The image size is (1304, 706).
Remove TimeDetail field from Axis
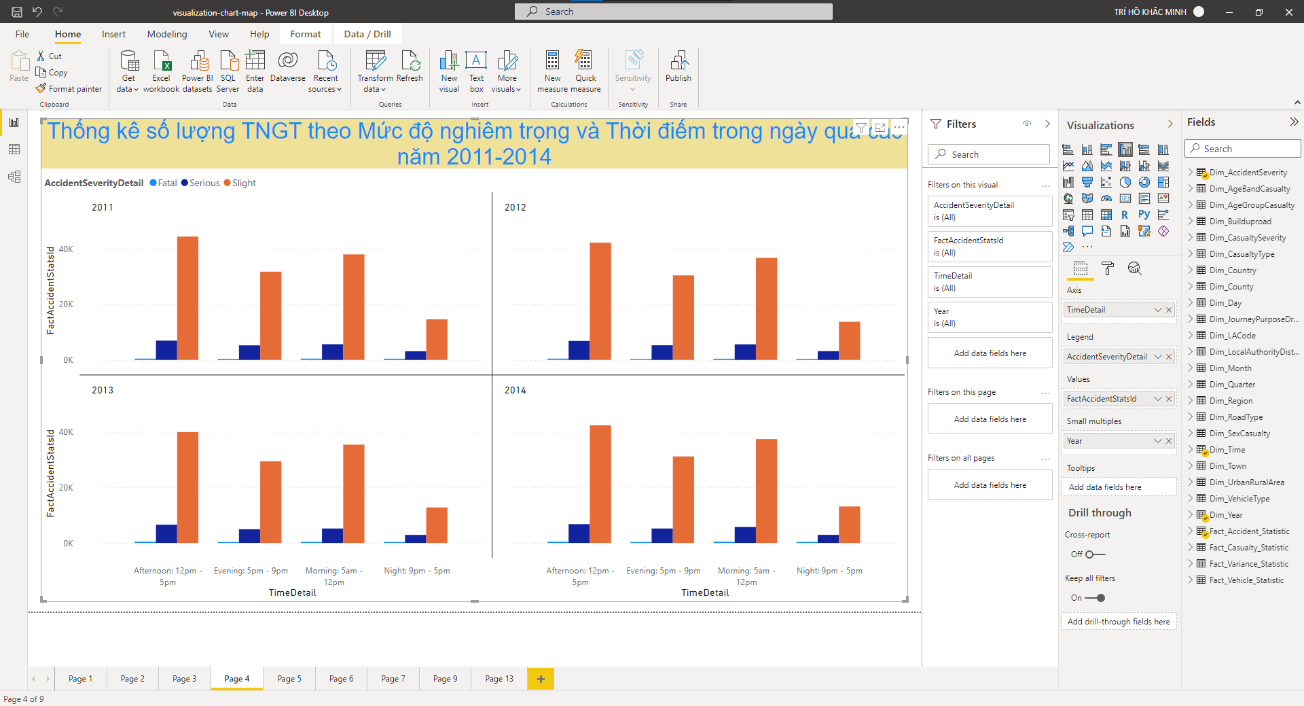pyautogui.click(x=1169, y=310)
